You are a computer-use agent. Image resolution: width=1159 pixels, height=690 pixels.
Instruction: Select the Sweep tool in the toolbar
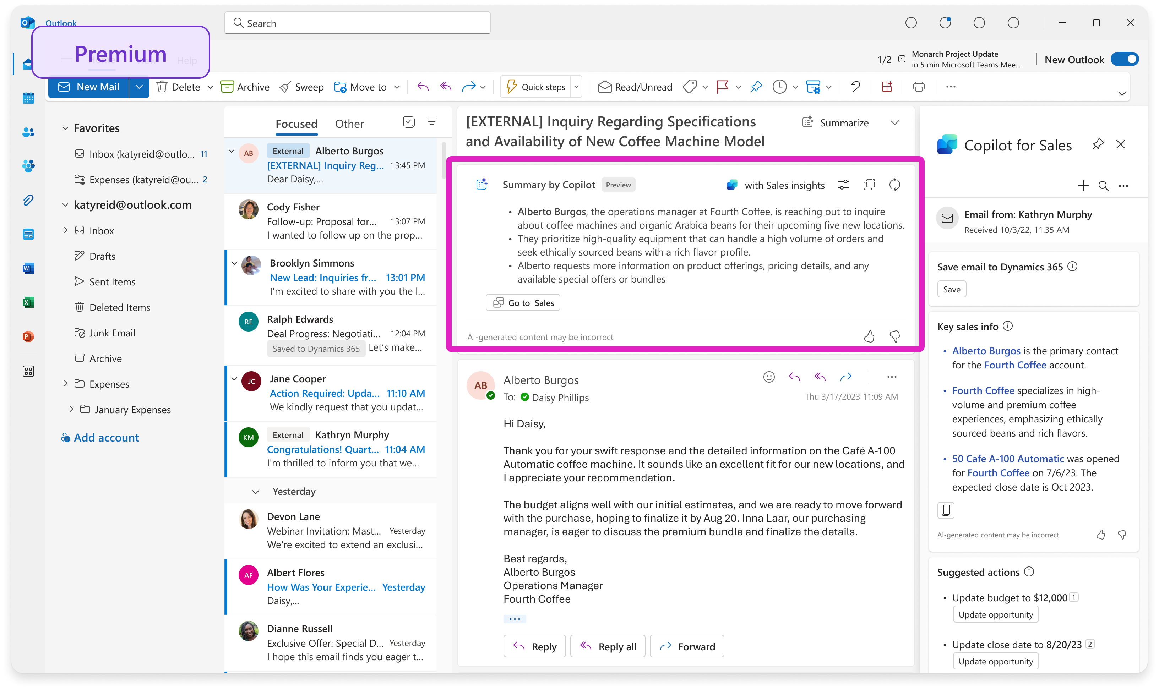pyautogui.click(x=301, y=87)
